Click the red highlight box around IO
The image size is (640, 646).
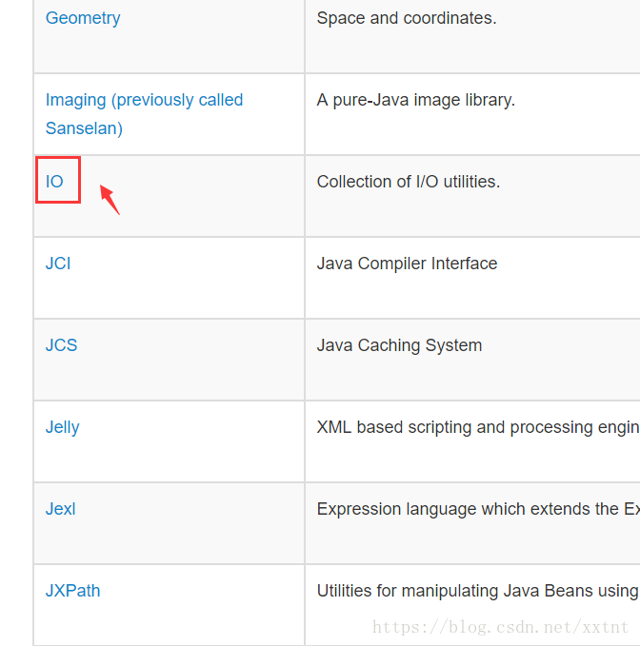tap(58, 180)
